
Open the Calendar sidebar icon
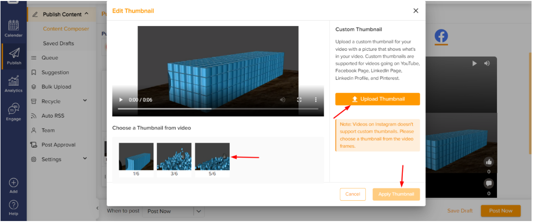pos(13,28)
